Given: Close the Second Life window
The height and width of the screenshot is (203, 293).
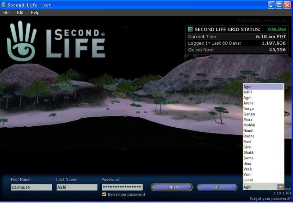Looking at the screenshot, I should pyautogui.click(x=287, y=5).
